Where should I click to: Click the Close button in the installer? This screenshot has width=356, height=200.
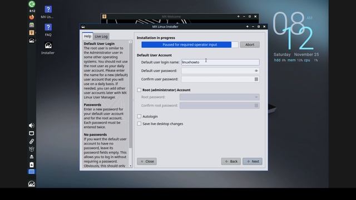pyautogui.click(x=147, y=162)
